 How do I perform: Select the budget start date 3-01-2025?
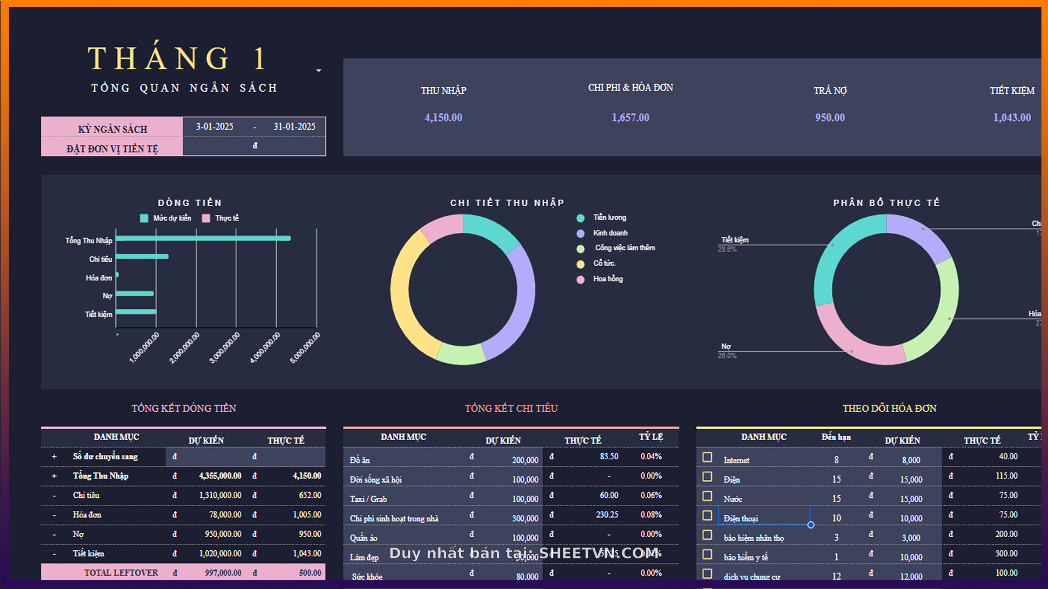215,127
